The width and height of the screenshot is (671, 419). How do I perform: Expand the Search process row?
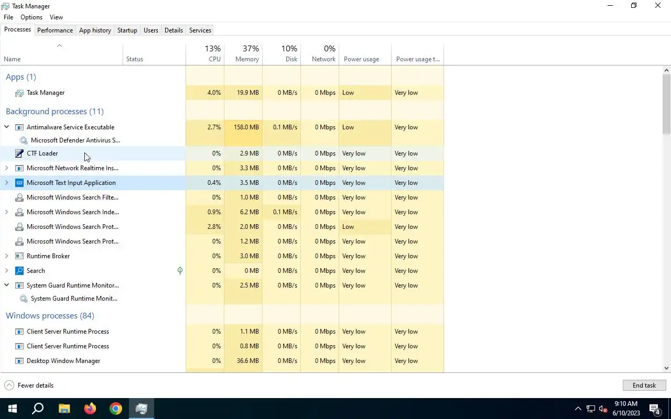pos(7,271)
